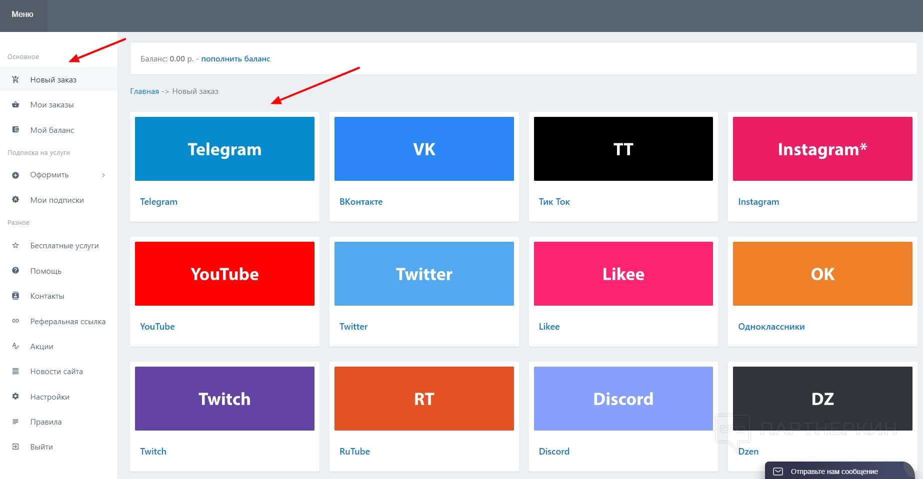
Task: Click the question mark icon beside Помощь
Action: coord(15,271)
